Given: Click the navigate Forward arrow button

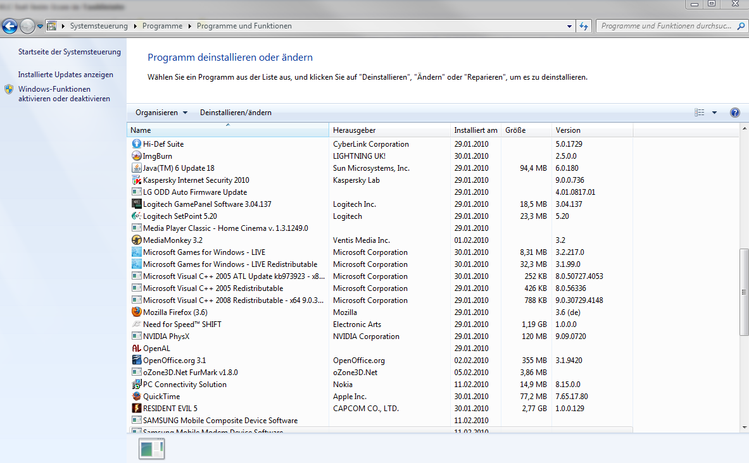Looking at the screenshot, I should point(27,26).
